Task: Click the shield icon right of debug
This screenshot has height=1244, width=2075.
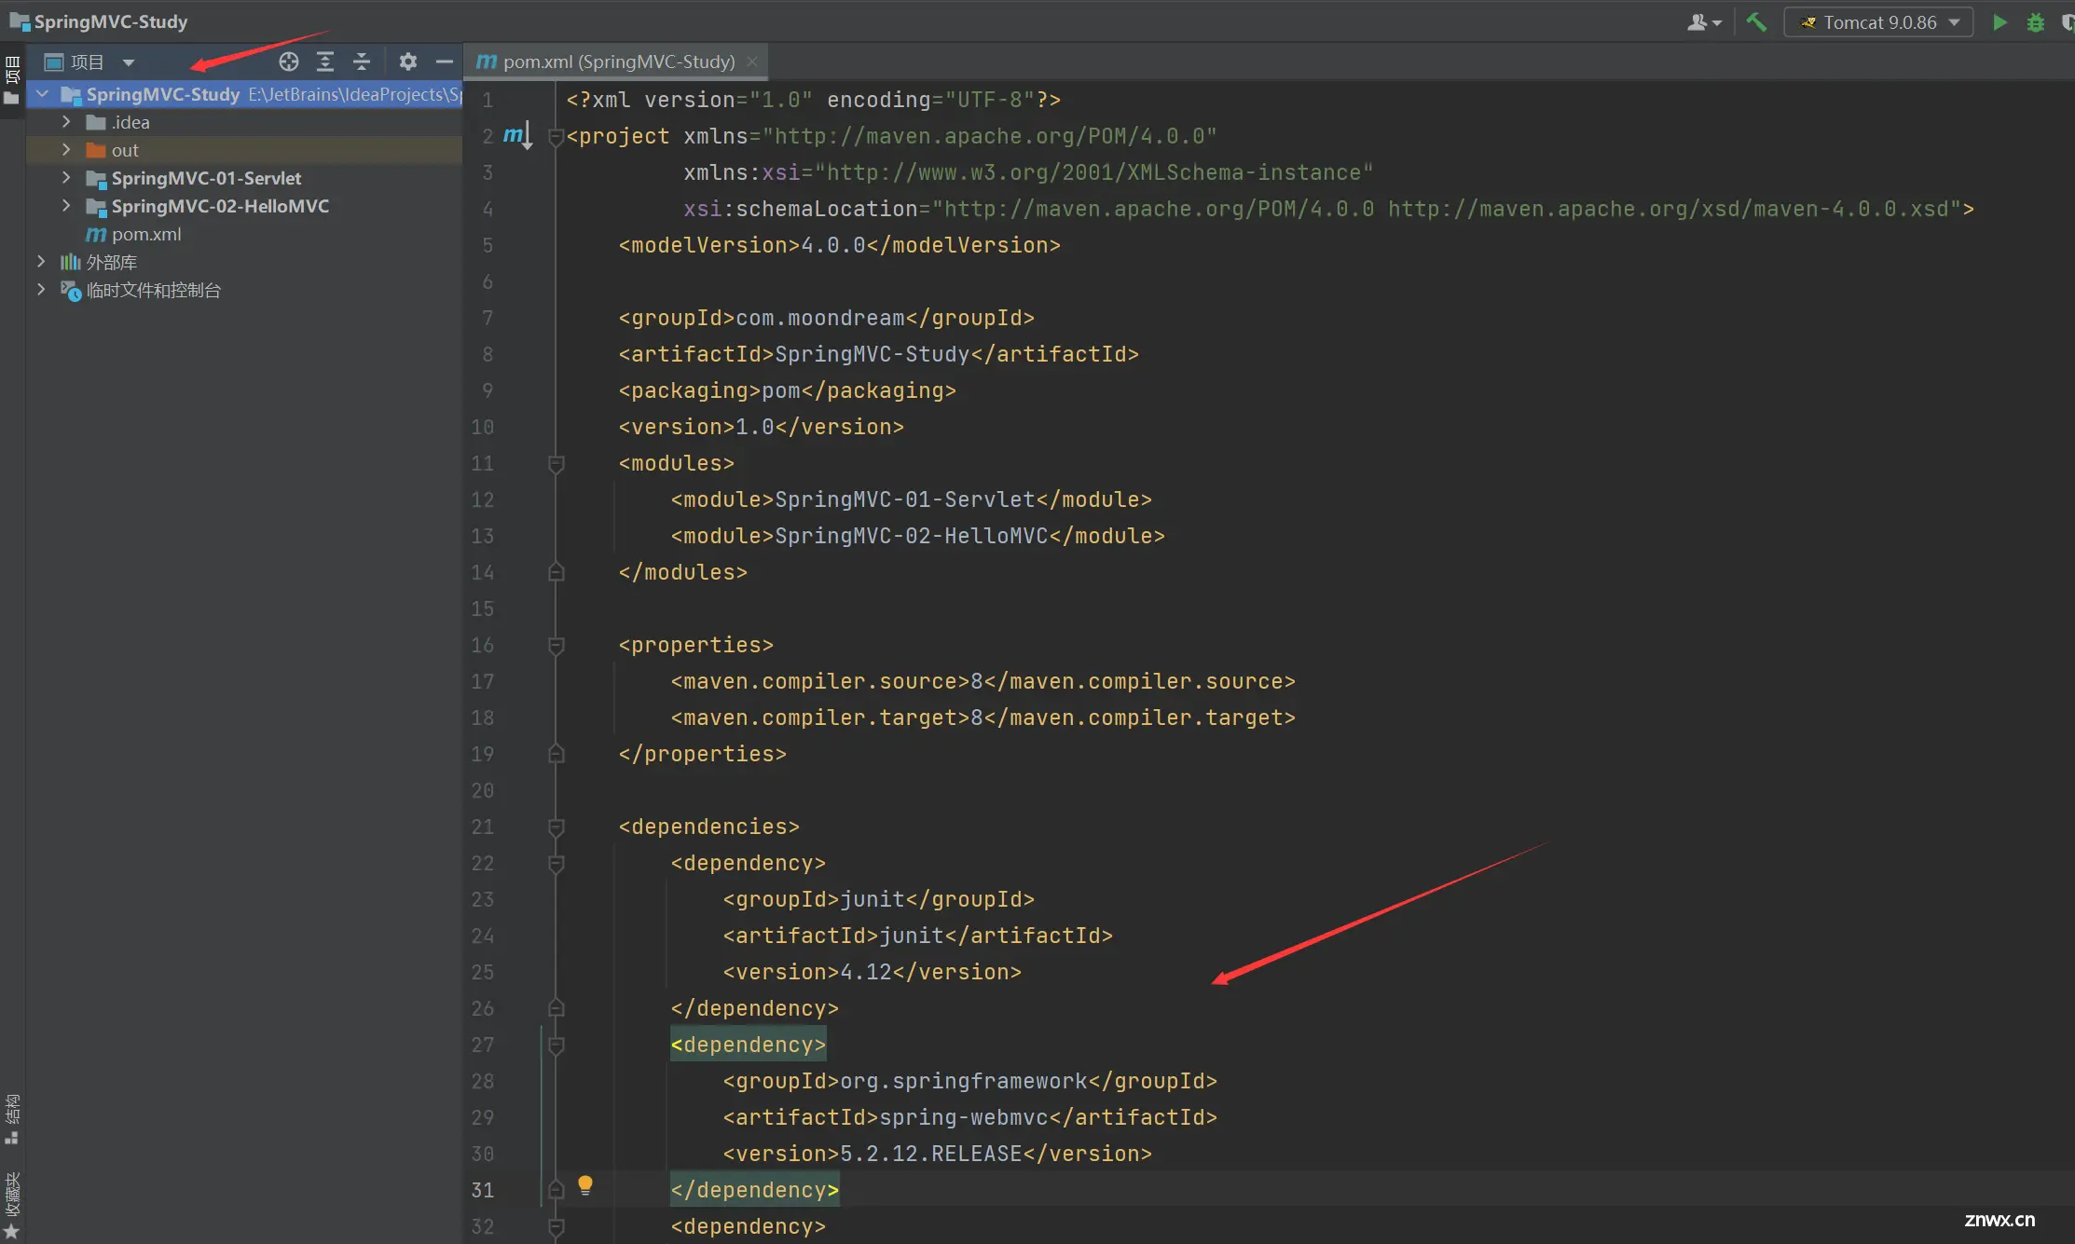Action: 2068,22
